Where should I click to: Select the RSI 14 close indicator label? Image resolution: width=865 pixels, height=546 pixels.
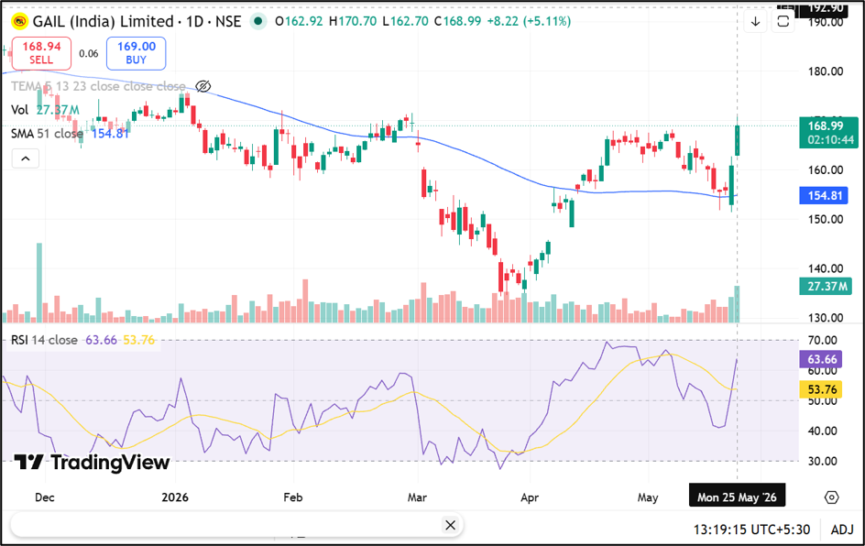(x=44, y=340)
